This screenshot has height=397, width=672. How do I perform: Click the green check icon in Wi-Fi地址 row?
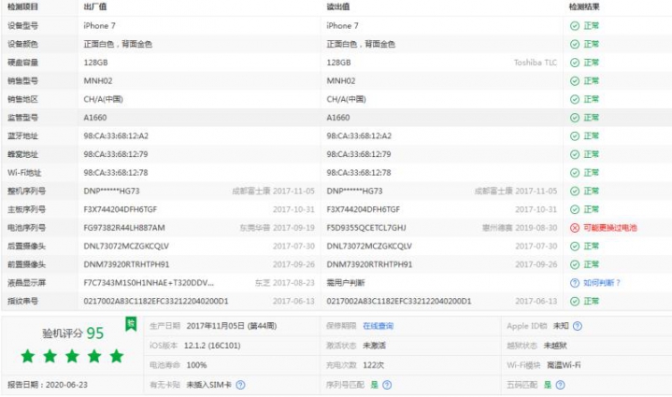[x=575, y=173]
